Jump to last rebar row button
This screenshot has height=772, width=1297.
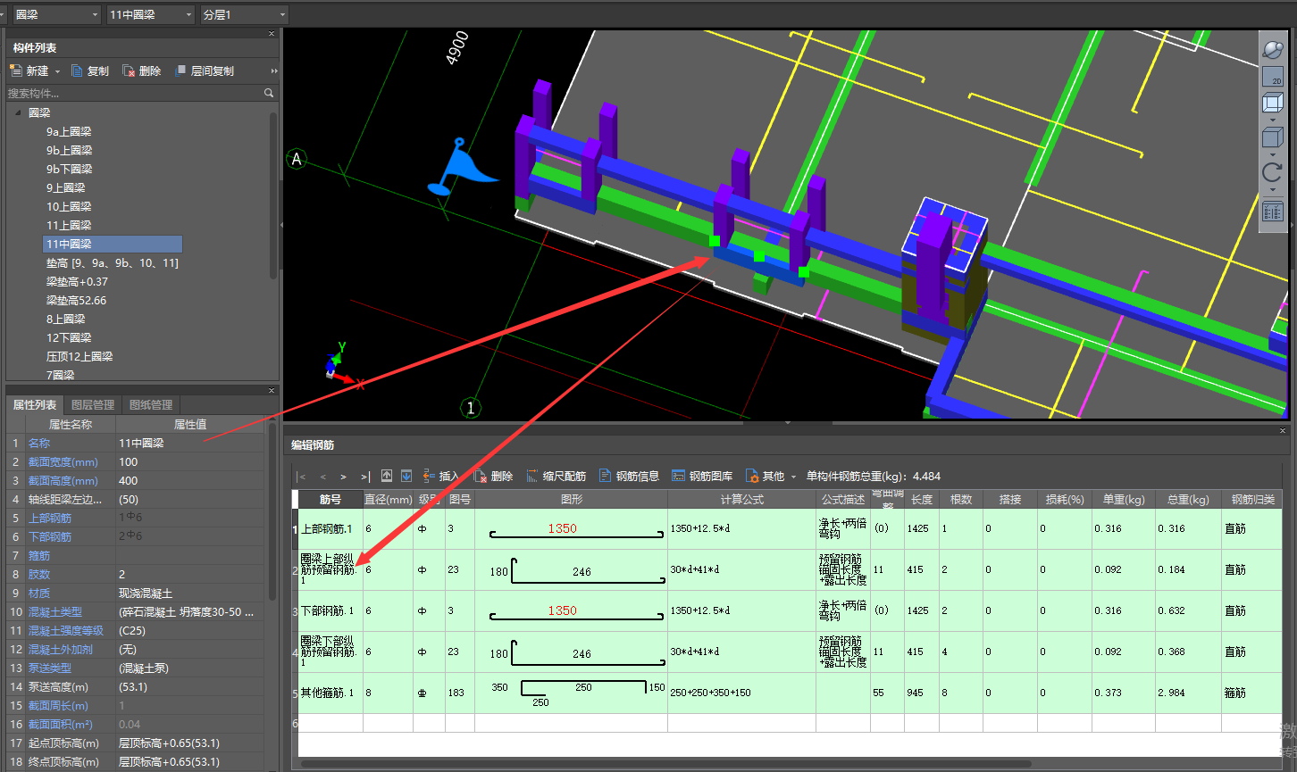coord(364,477)
